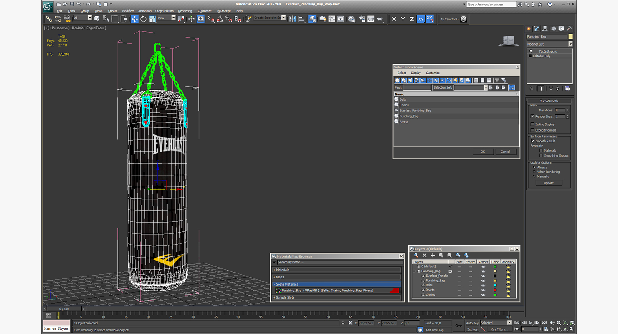Click the Chains layer green color swatch
This screenshot has height=334, width=618.
click(x=495, y=295)
